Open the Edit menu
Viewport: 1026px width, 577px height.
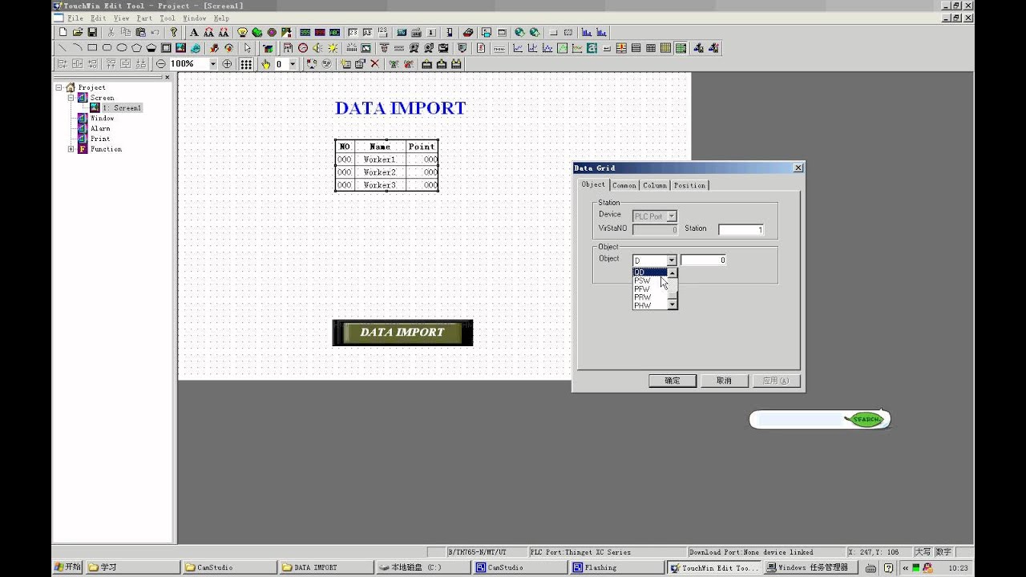click(98, 18)
